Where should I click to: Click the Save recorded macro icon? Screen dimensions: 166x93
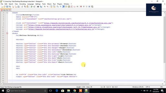(92, 6)
